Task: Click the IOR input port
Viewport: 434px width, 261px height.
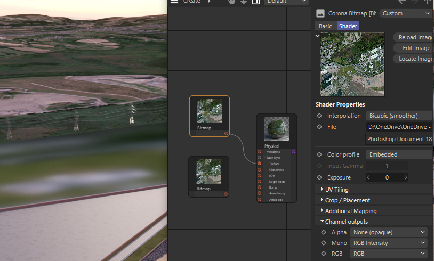Action: click(259, 176)
